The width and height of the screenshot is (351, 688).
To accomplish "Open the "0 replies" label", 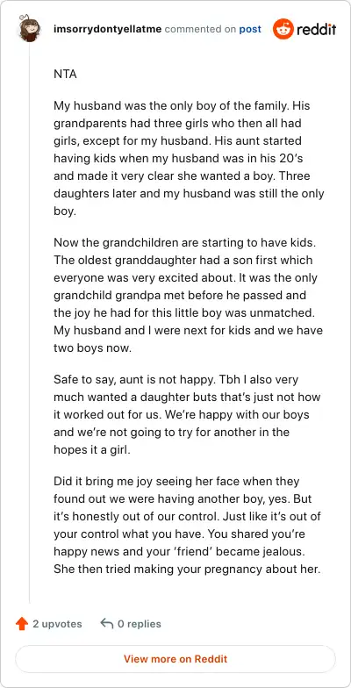I will (139, 623).
